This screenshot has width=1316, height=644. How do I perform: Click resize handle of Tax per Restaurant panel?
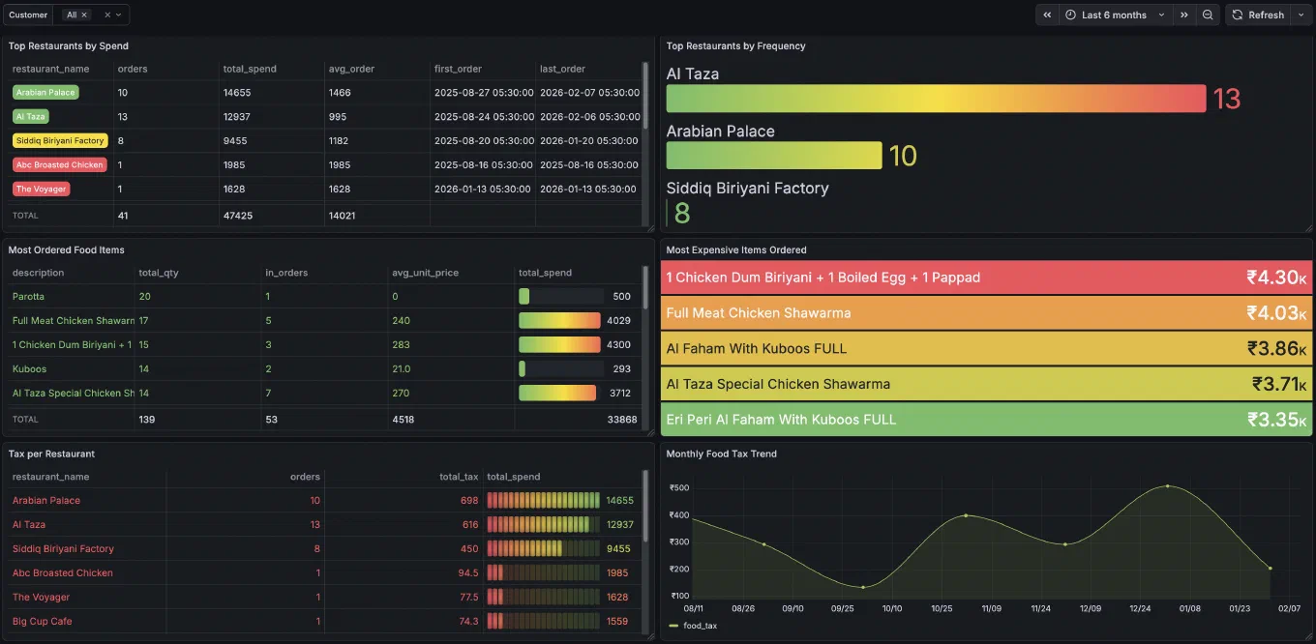651,636
